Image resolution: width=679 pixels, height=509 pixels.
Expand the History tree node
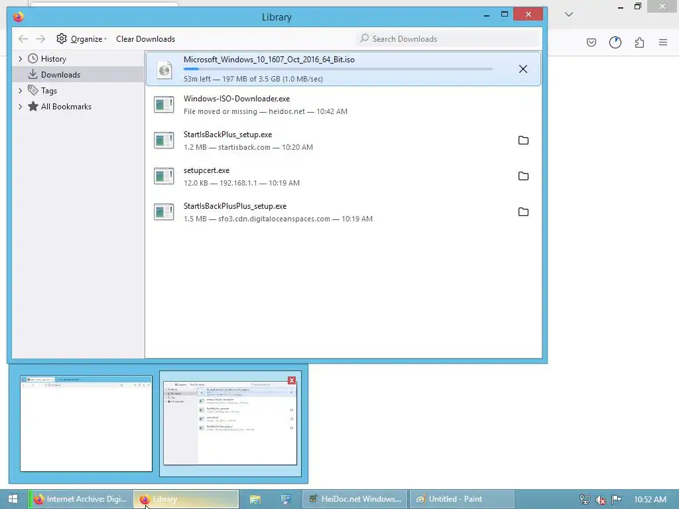pos(20,59)
